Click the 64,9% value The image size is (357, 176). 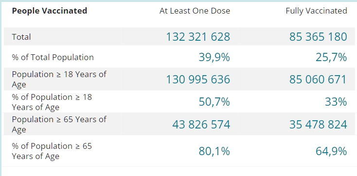pyautogui.click(x=331, y=151)
